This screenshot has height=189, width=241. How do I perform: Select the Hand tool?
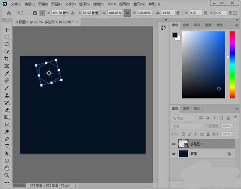[x=7, y=168]
